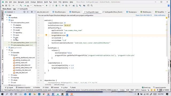Select inventory_list_item.xml file

(22, 70)
